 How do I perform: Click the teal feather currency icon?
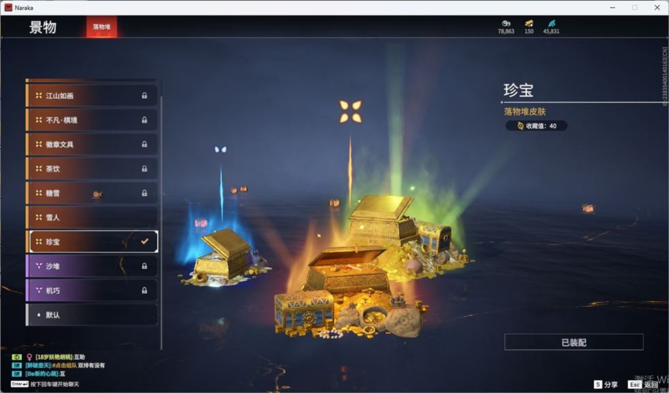[x=552, y=23]
